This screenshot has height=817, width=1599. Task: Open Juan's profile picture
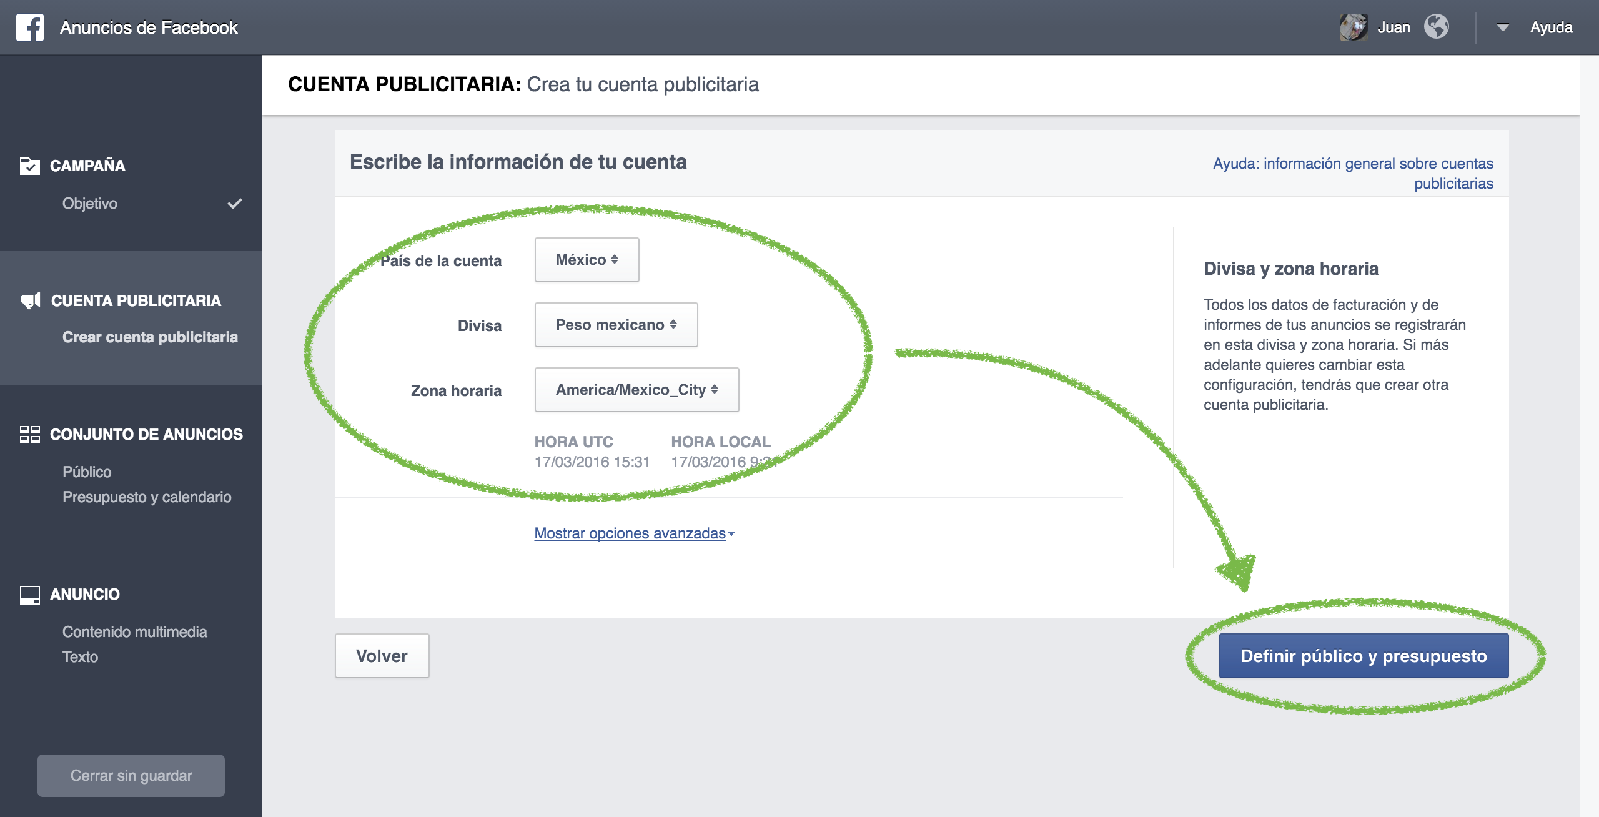coord(1354,27)
